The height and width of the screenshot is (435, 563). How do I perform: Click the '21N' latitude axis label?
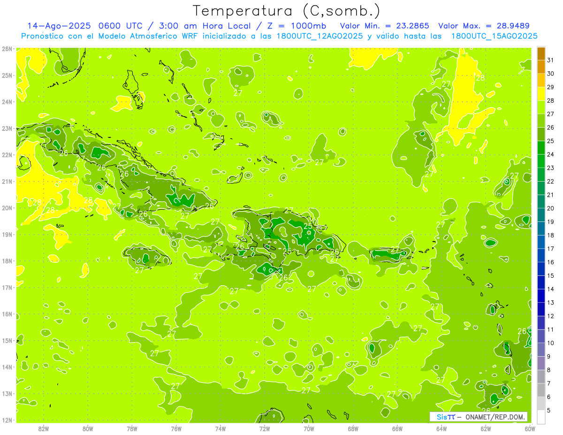pos(7,181)
